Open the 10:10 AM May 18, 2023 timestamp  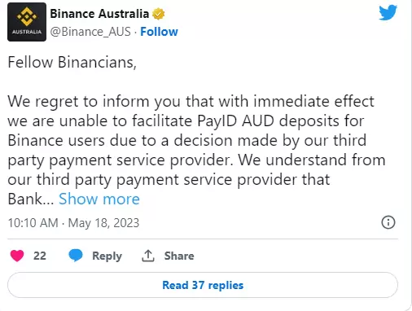point(73,223)
